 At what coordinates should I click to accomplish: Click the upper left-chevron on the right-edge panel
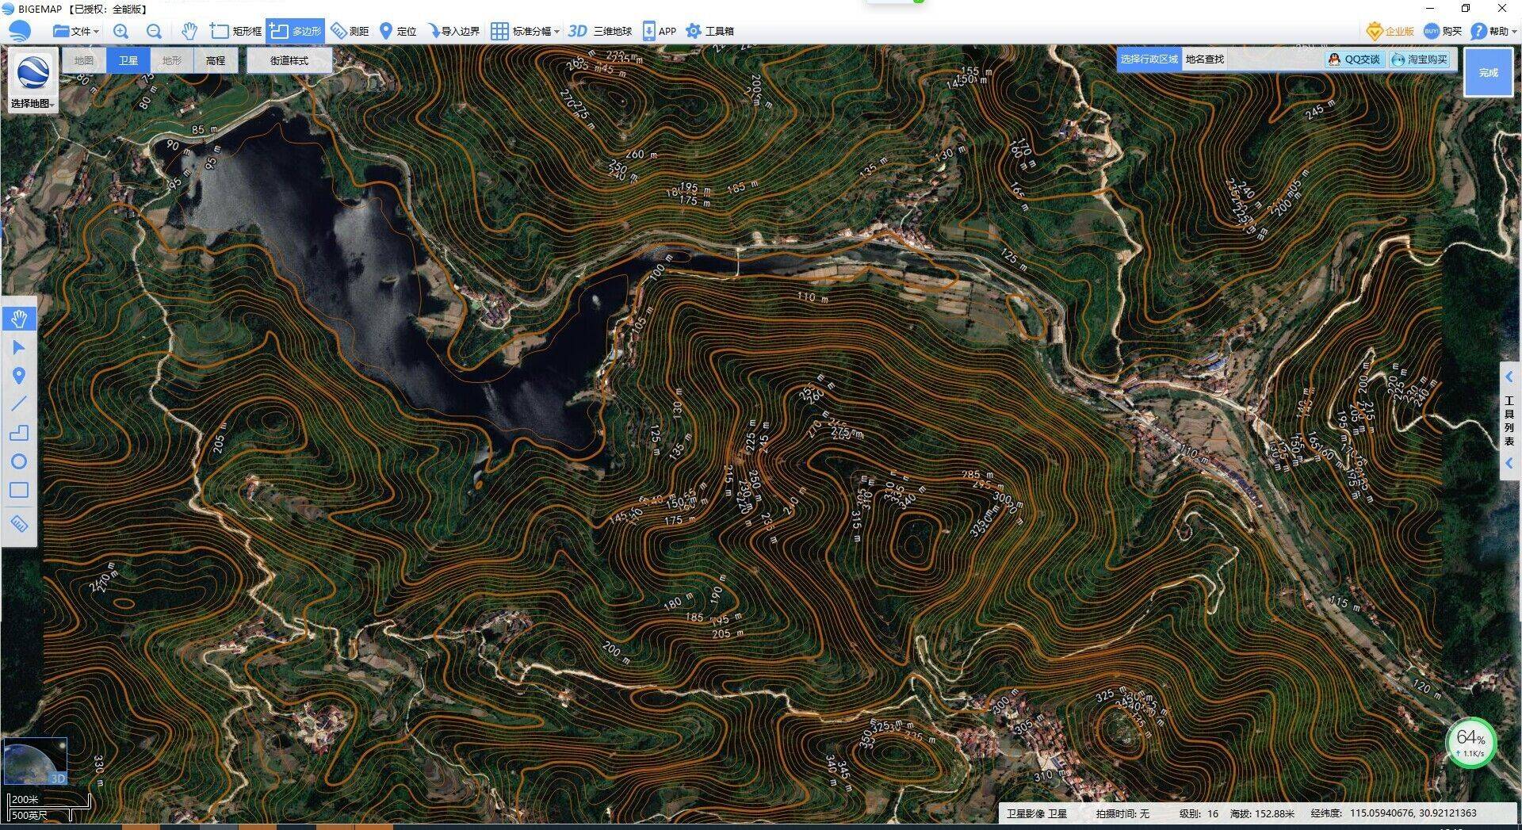pos(1509,377)
